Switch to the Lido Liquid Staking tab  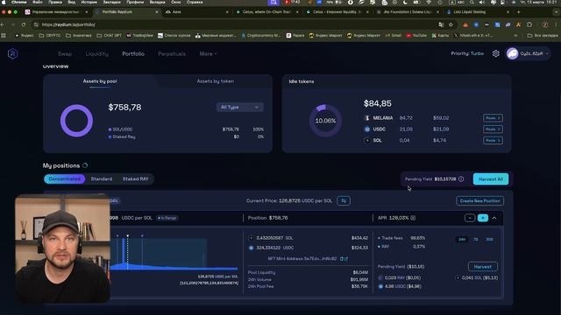[x=478, y=11]
